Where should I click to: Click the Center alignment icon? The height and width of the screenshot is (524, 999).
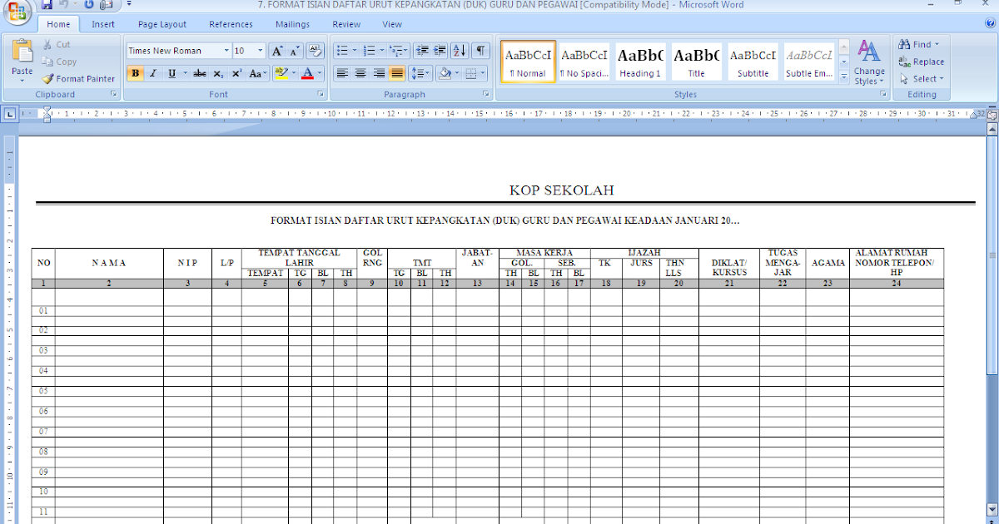[359, 73]
